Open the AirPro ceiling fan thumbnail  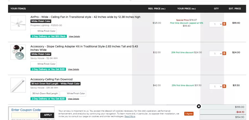click(18, 23)
